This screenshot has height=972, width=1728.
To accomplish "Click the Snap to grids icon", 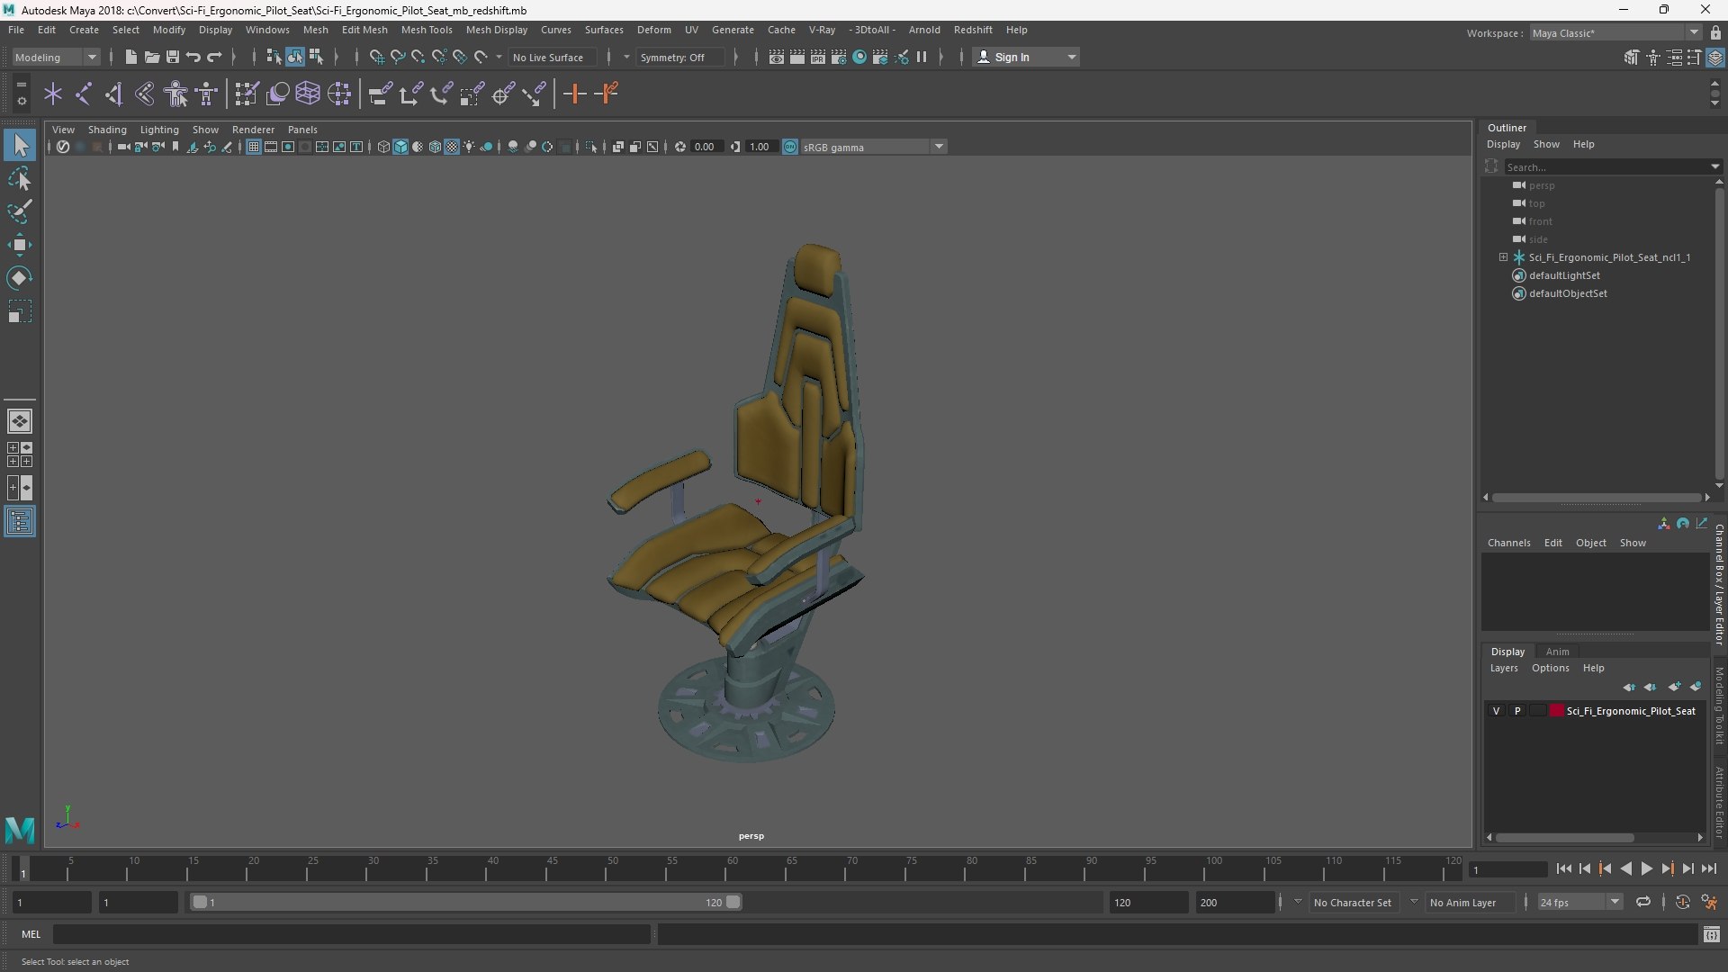I will (376, 57).
